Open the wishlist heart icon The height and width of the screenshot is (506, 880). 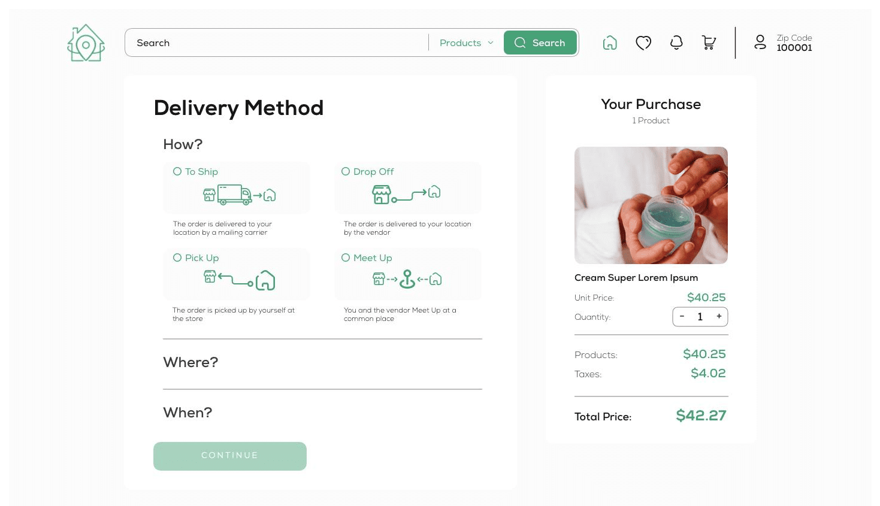point(643,43)
